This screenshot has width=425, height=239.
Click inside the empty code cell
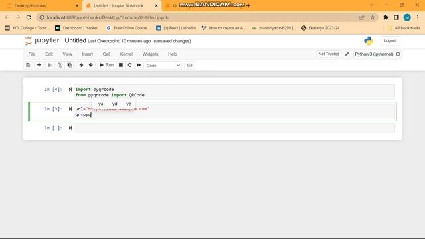click(234, 128)
